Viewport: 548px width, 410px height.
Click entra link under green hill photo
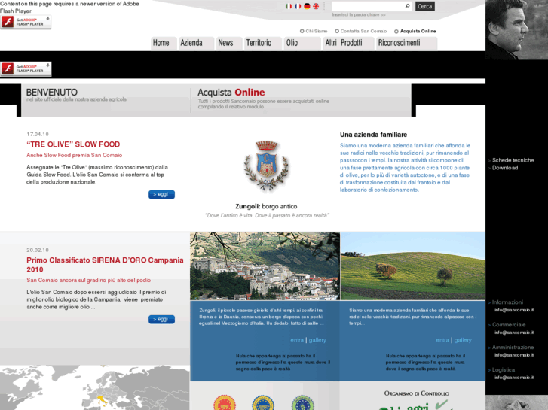click(x=442, y=340)
